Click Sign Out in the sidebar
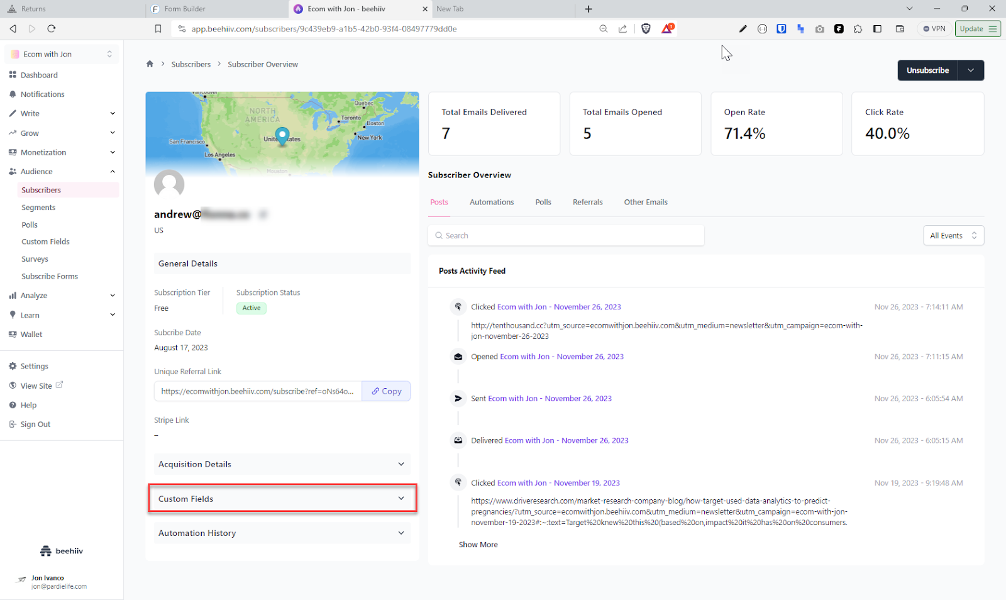The width and height of the screenshot is (1006, 600). pyautogui.click(x=35, y=425)
